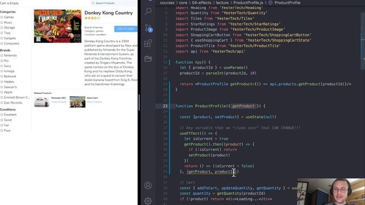Toggle the Epic Records brand checkbox

(x=2, y=102)
